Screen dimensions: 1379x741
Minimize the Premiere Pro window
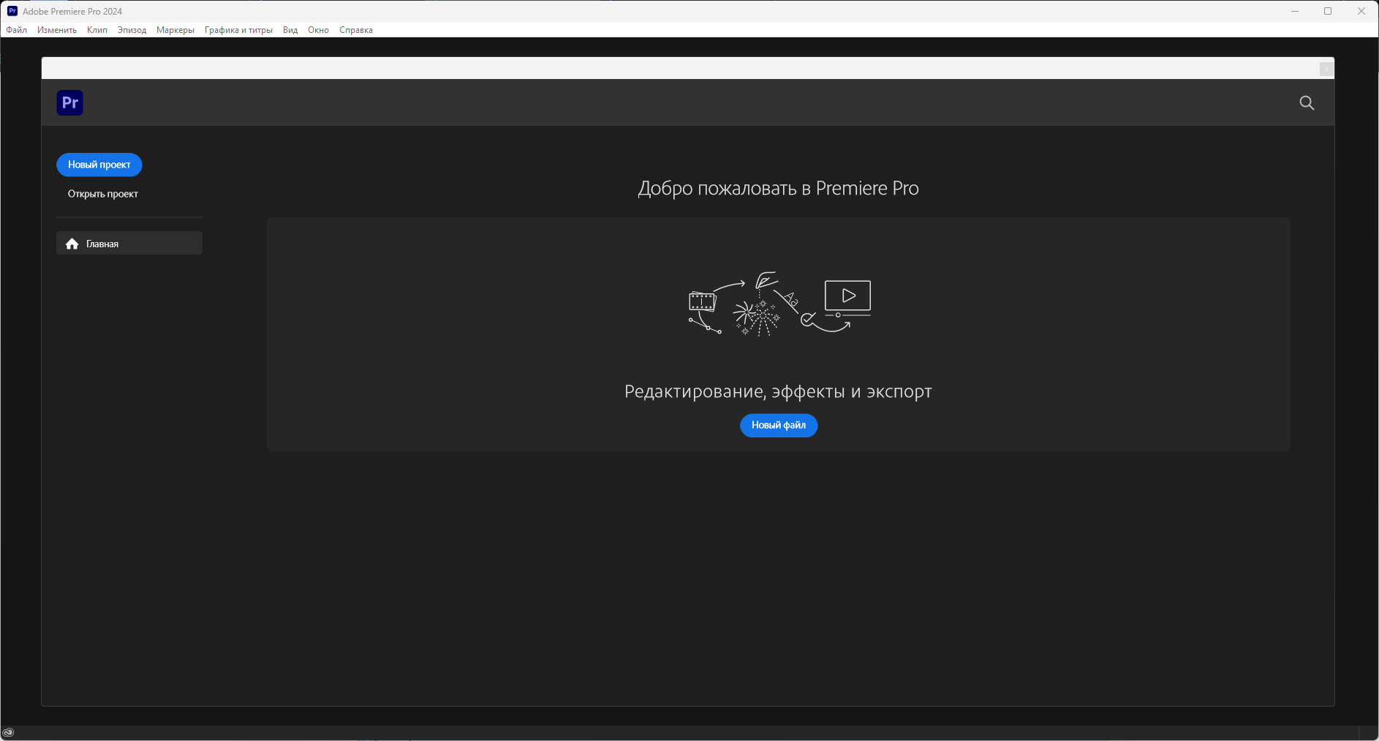coord(1294,11)
